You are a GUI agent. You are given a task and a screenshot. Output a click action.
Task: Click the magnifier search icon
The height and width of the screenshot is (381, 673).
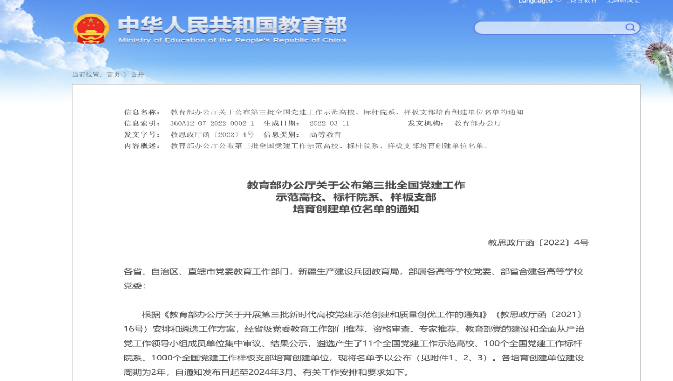click(630, 28)
